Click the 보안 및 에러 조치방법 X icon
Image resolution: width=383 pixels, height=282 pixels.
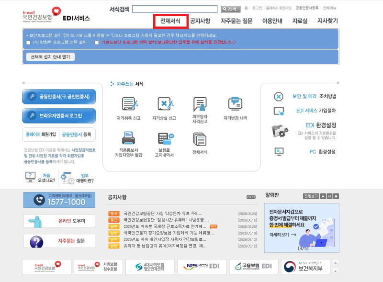(279, 97)
